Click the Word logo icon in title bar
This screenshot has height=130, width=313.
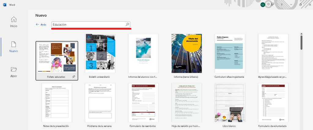(5, 5)
